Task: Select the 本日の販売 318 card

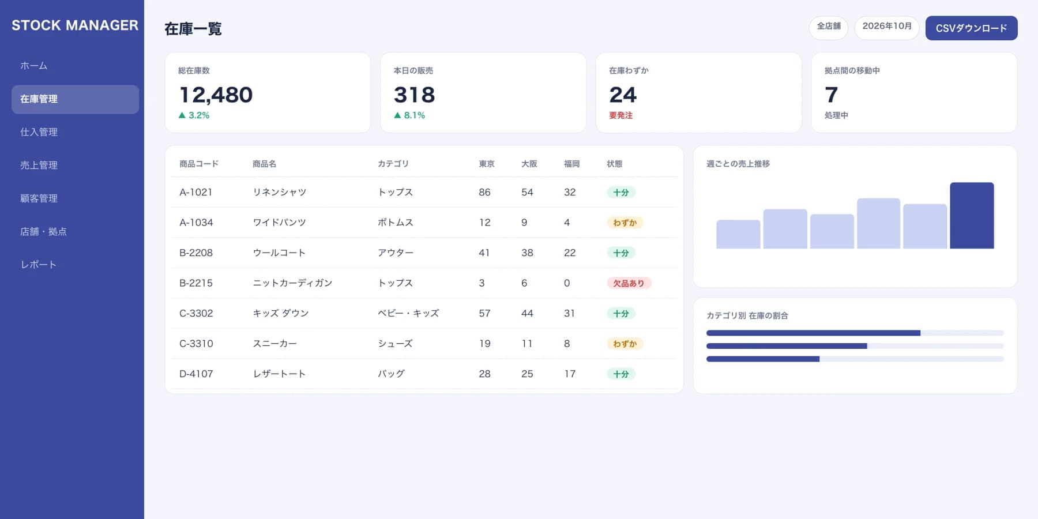Action: tap(483, 93)
